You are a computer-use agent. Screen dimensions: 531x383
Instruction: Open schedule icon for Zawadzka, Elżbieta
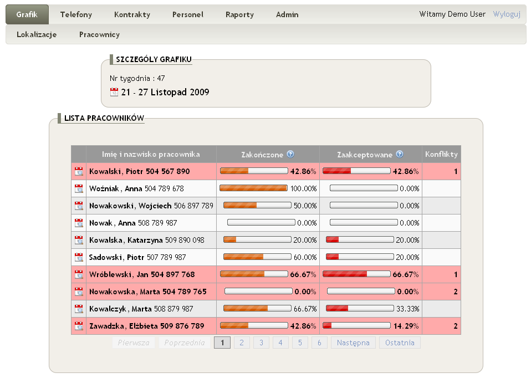[x=79, y=326]
